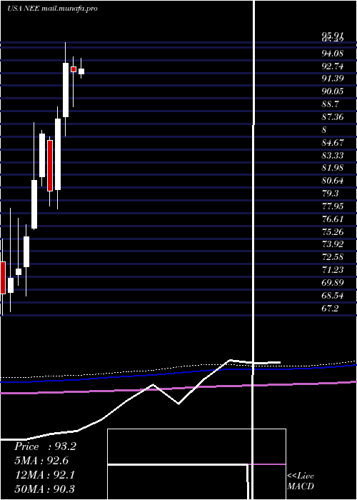357x500 pixels.
Task: Select the small red candlestick near 92.74
Action: pyautogui.click(x=74, y=69)
